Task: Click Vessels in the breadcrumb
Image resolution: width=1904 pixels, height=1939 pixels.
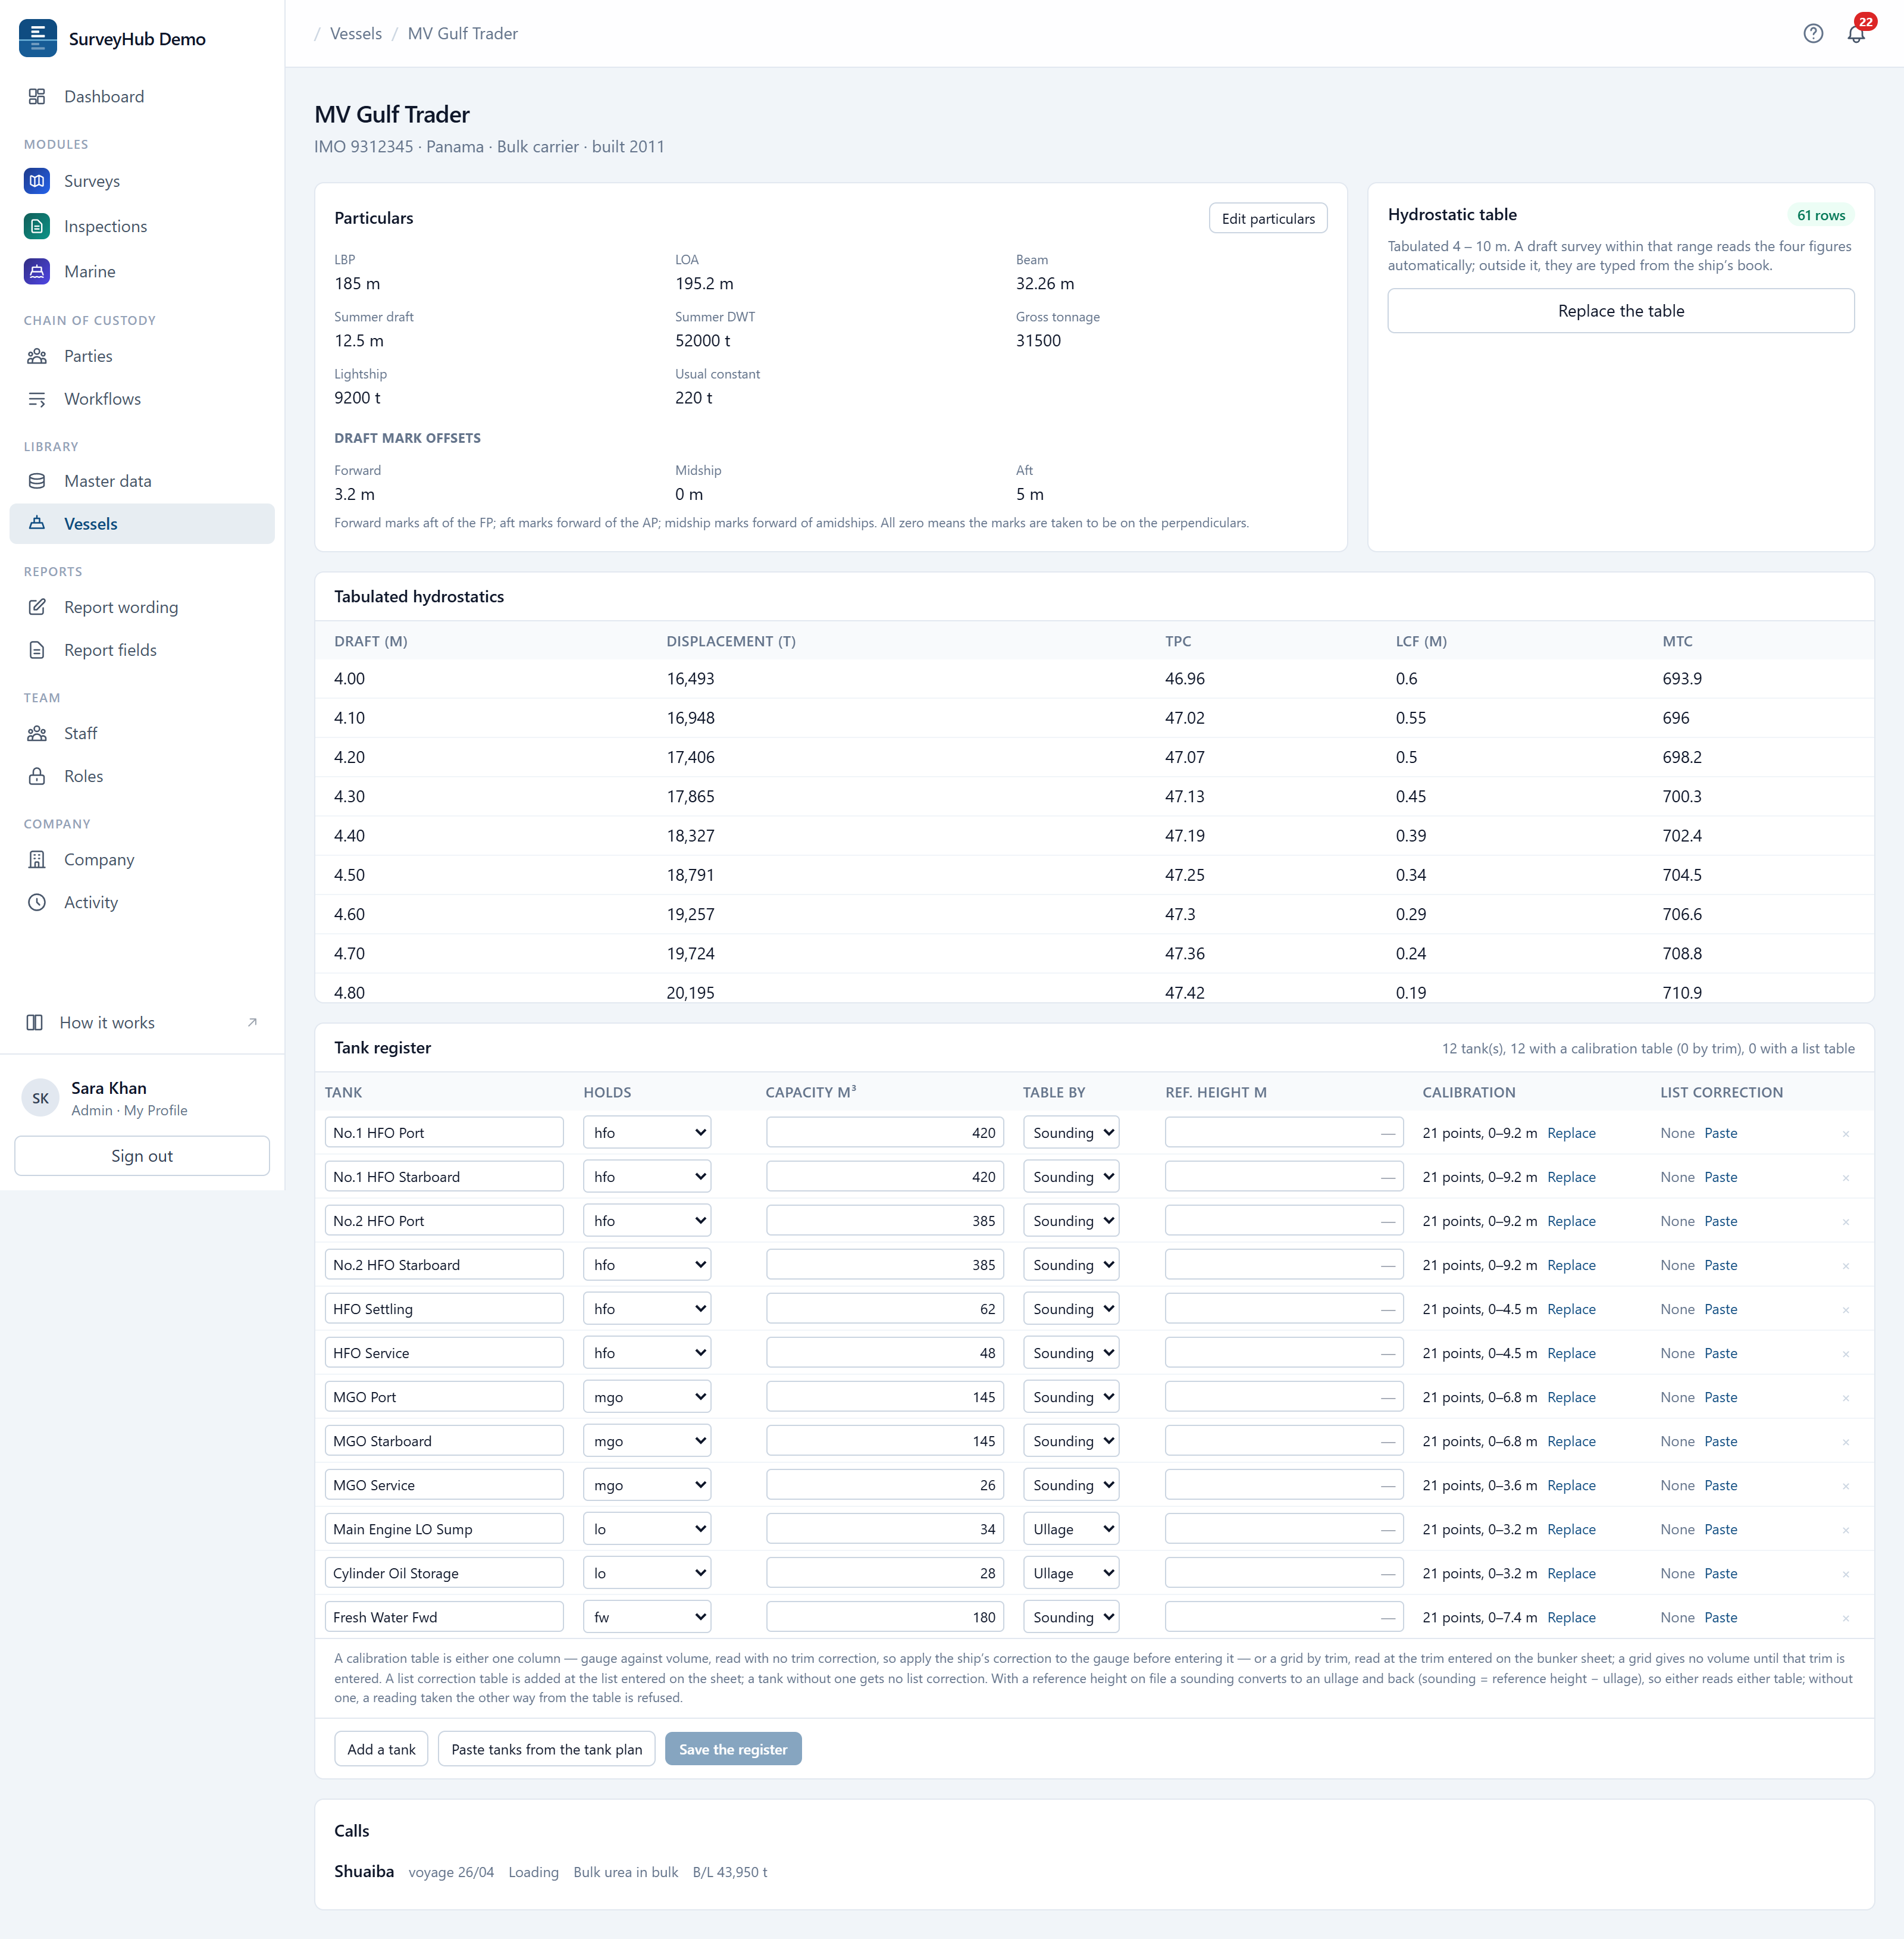Action: tap(355, 33)
